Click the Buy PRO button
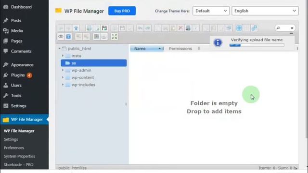This screenshot has height=173, width=308. (122, 11)
